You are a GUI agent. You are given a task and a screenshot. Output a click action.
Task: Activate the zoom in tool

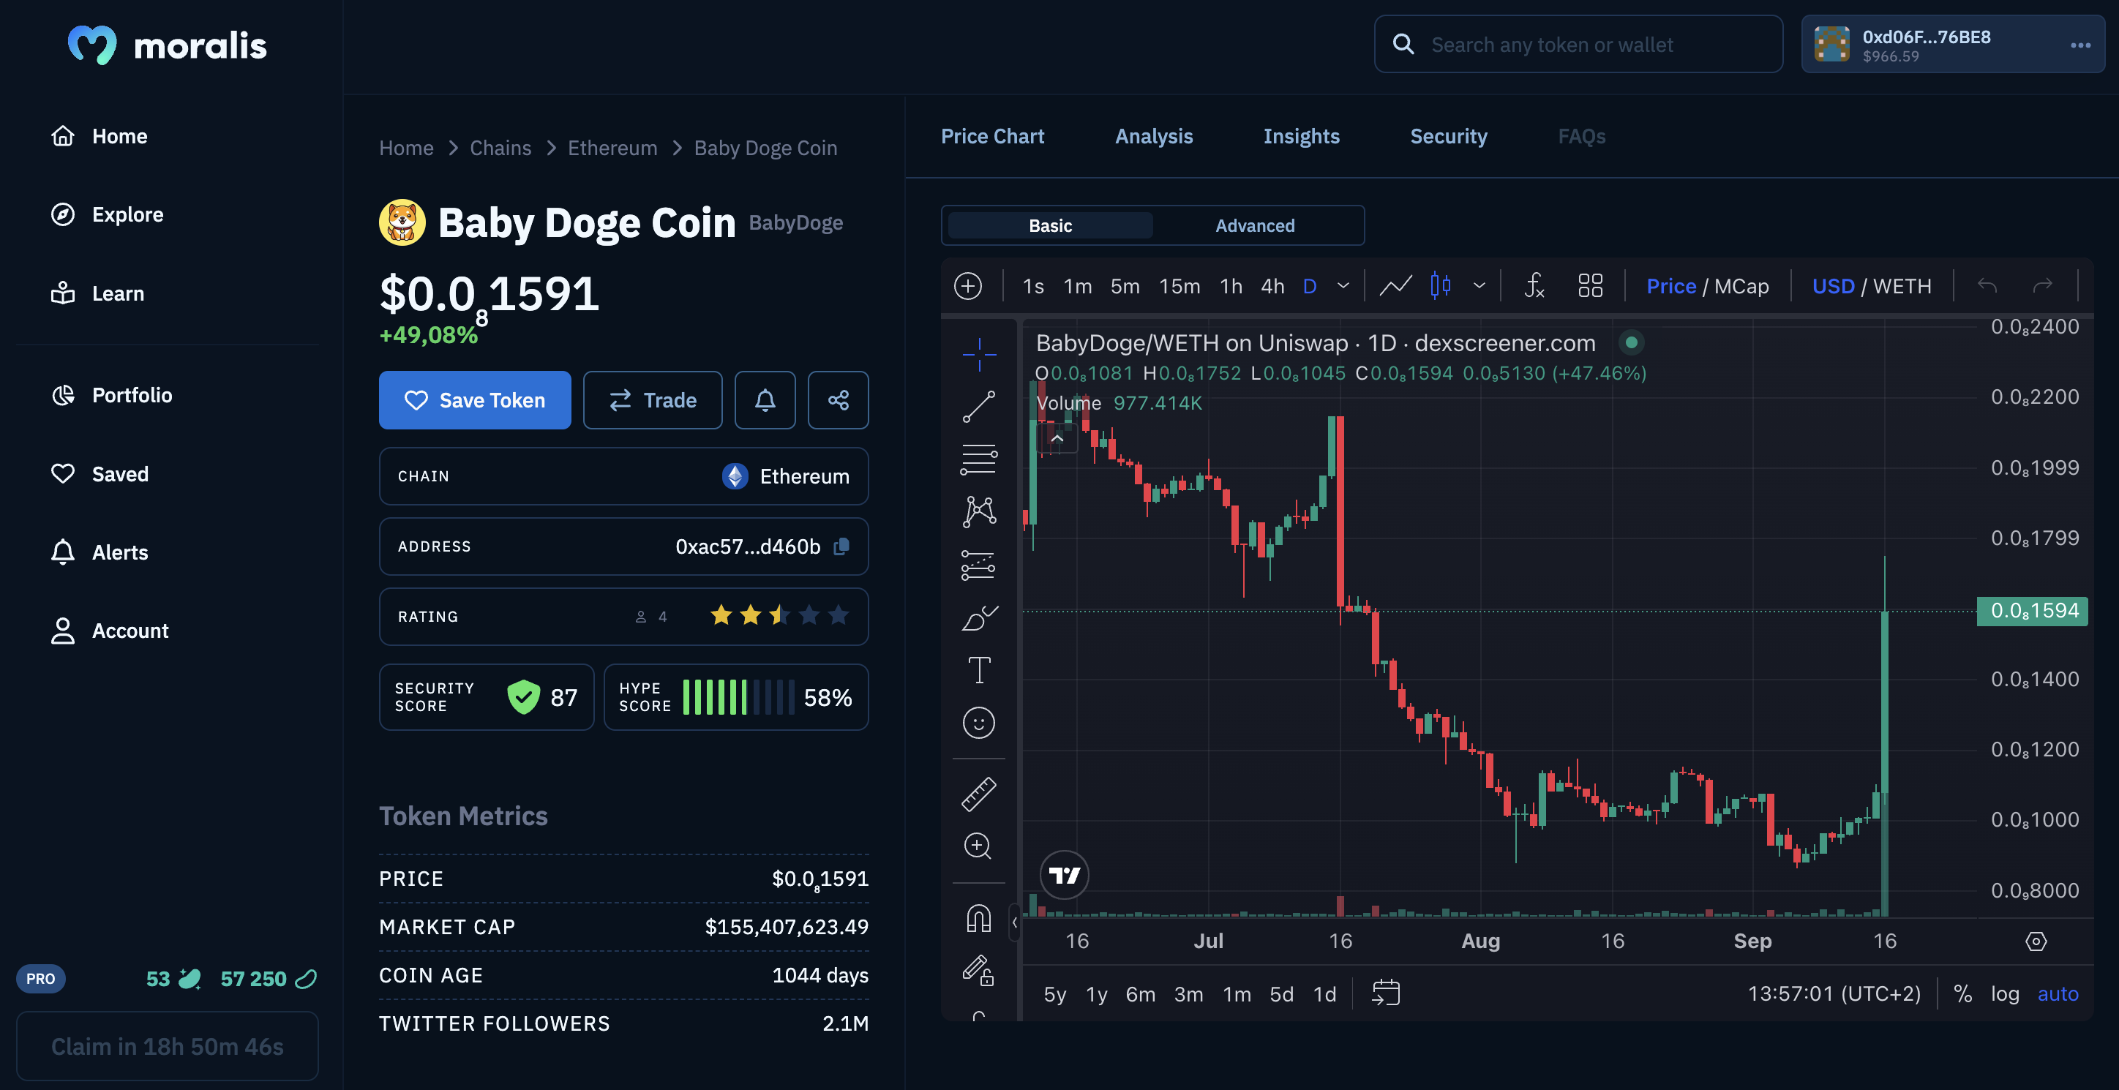[x=978, y=846]
